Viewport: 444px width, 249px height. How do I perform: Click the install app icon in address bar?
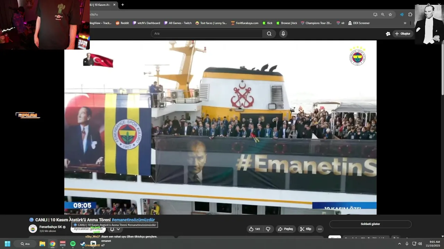375,15
